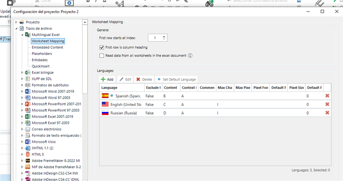Maximize the project settings dialog
This screenshot has height=181, width=343.
click(x=322, y=12)
